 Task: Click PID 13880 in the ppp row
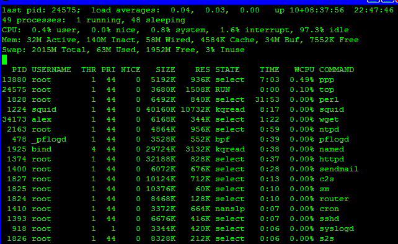tap(14, 79)
